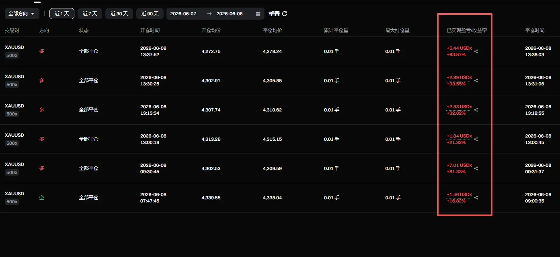This screenshot has height=257, width=560.
Task: Click open price 4,313.26
Action: click(211, 139)
